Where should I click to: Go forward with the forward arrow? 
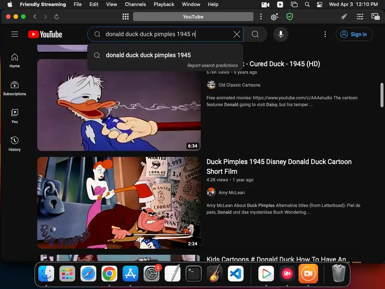point(45,17)
